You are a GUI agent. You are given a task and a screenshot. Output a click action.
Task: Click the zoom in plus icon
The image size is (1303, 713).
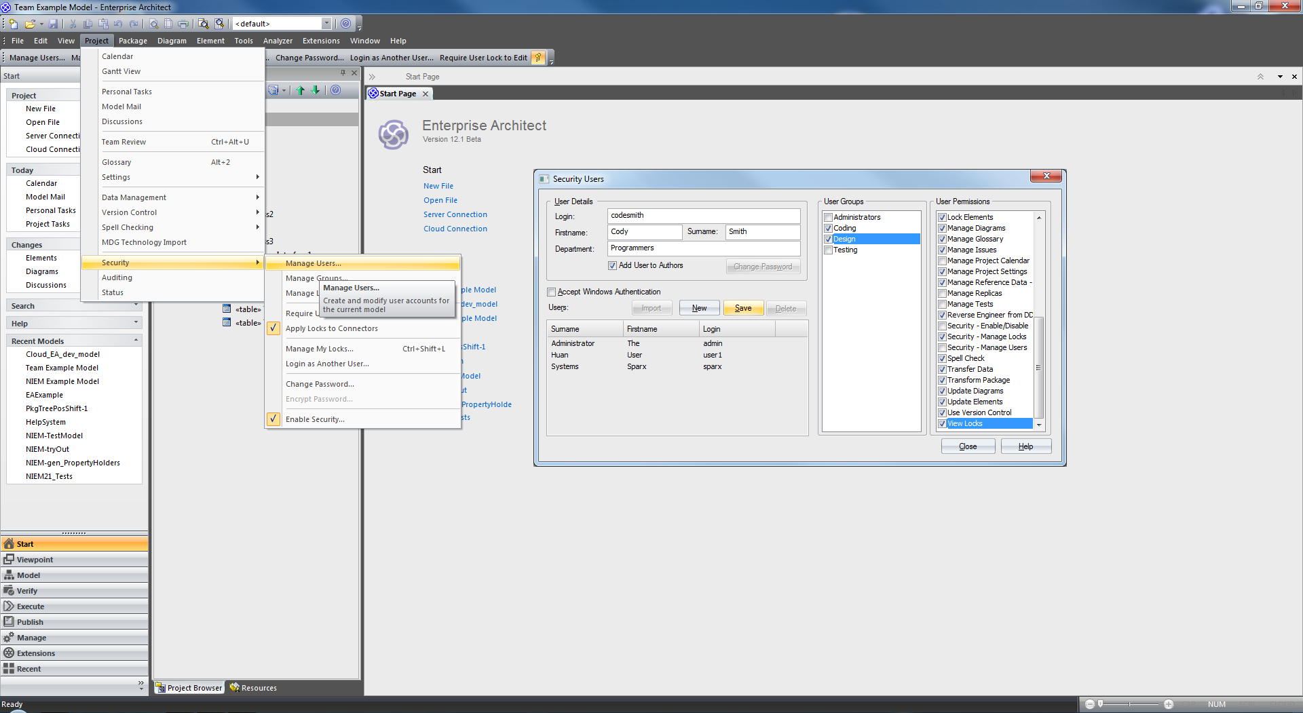point(1168,704)
